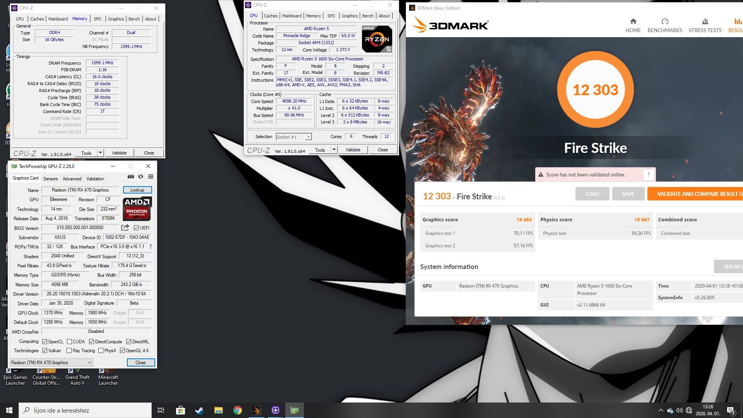Open notification center icon
Image resolution: width=743 pixels, height=418 pixels.
(731, 410)
